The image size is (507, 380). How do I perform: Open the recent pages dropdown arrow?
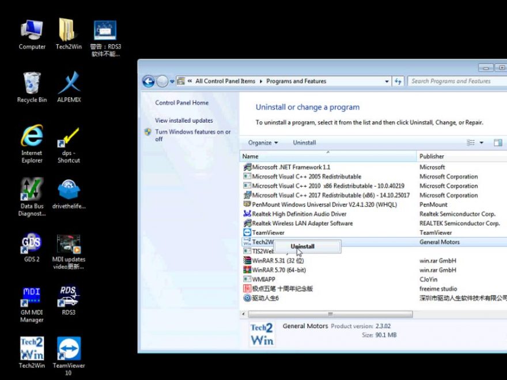pos(172,81)
